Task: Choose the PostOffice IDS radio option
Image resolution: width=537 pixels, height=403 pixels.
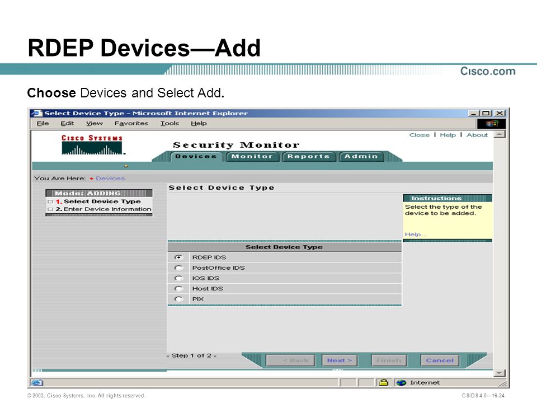Action: (178, 268)
